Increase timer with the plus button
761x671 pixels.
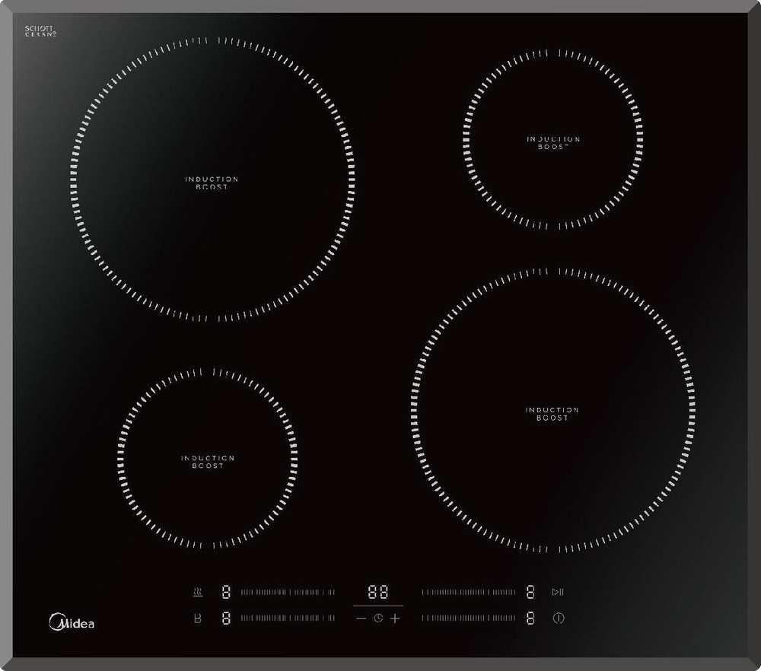(395, 618)
